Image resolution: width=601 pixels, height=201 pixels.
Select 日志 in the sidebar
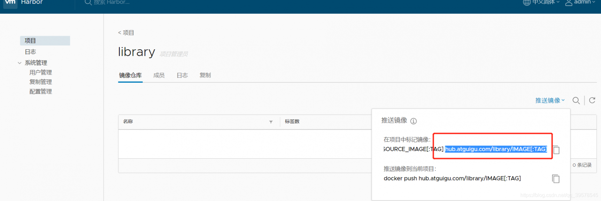[x=31, y=52]
